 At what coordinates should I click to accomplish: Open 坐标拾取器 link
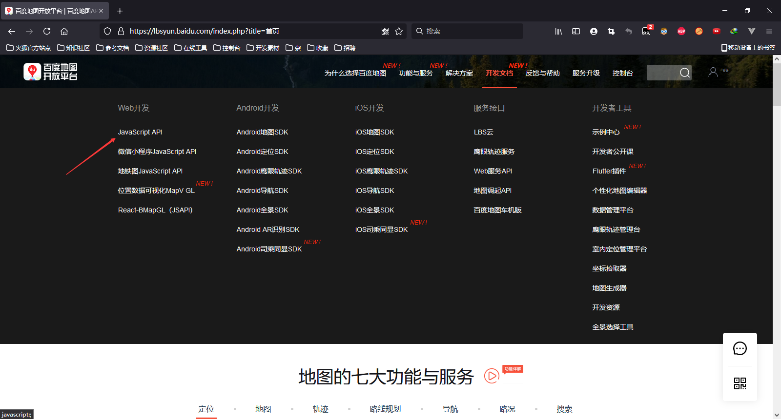[x=609, y=268]
